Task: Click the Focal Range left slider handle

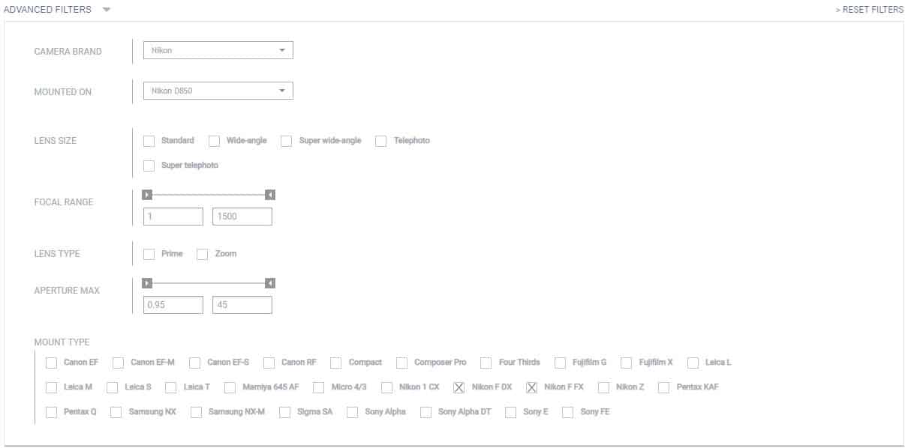Action: [147, 195]
